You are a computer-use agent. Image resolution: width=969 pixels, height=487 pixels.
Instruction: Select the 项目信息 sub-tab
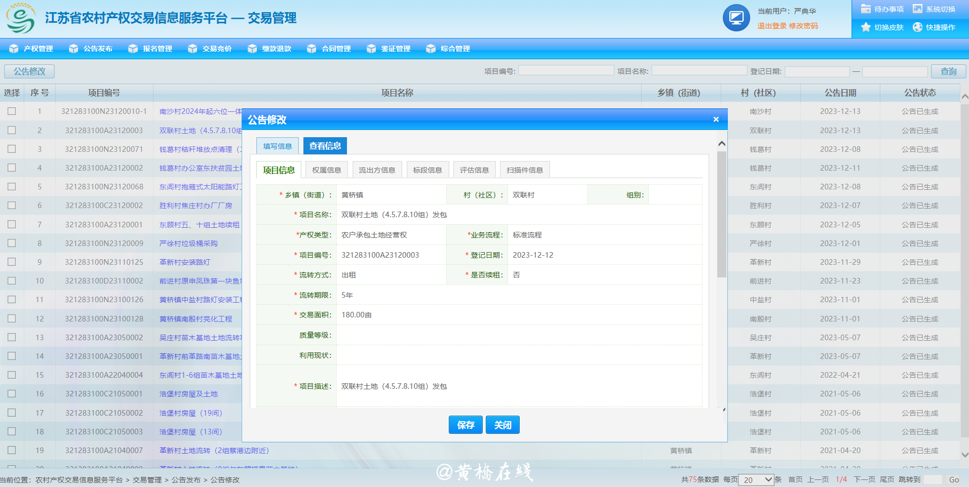[279, 170]
